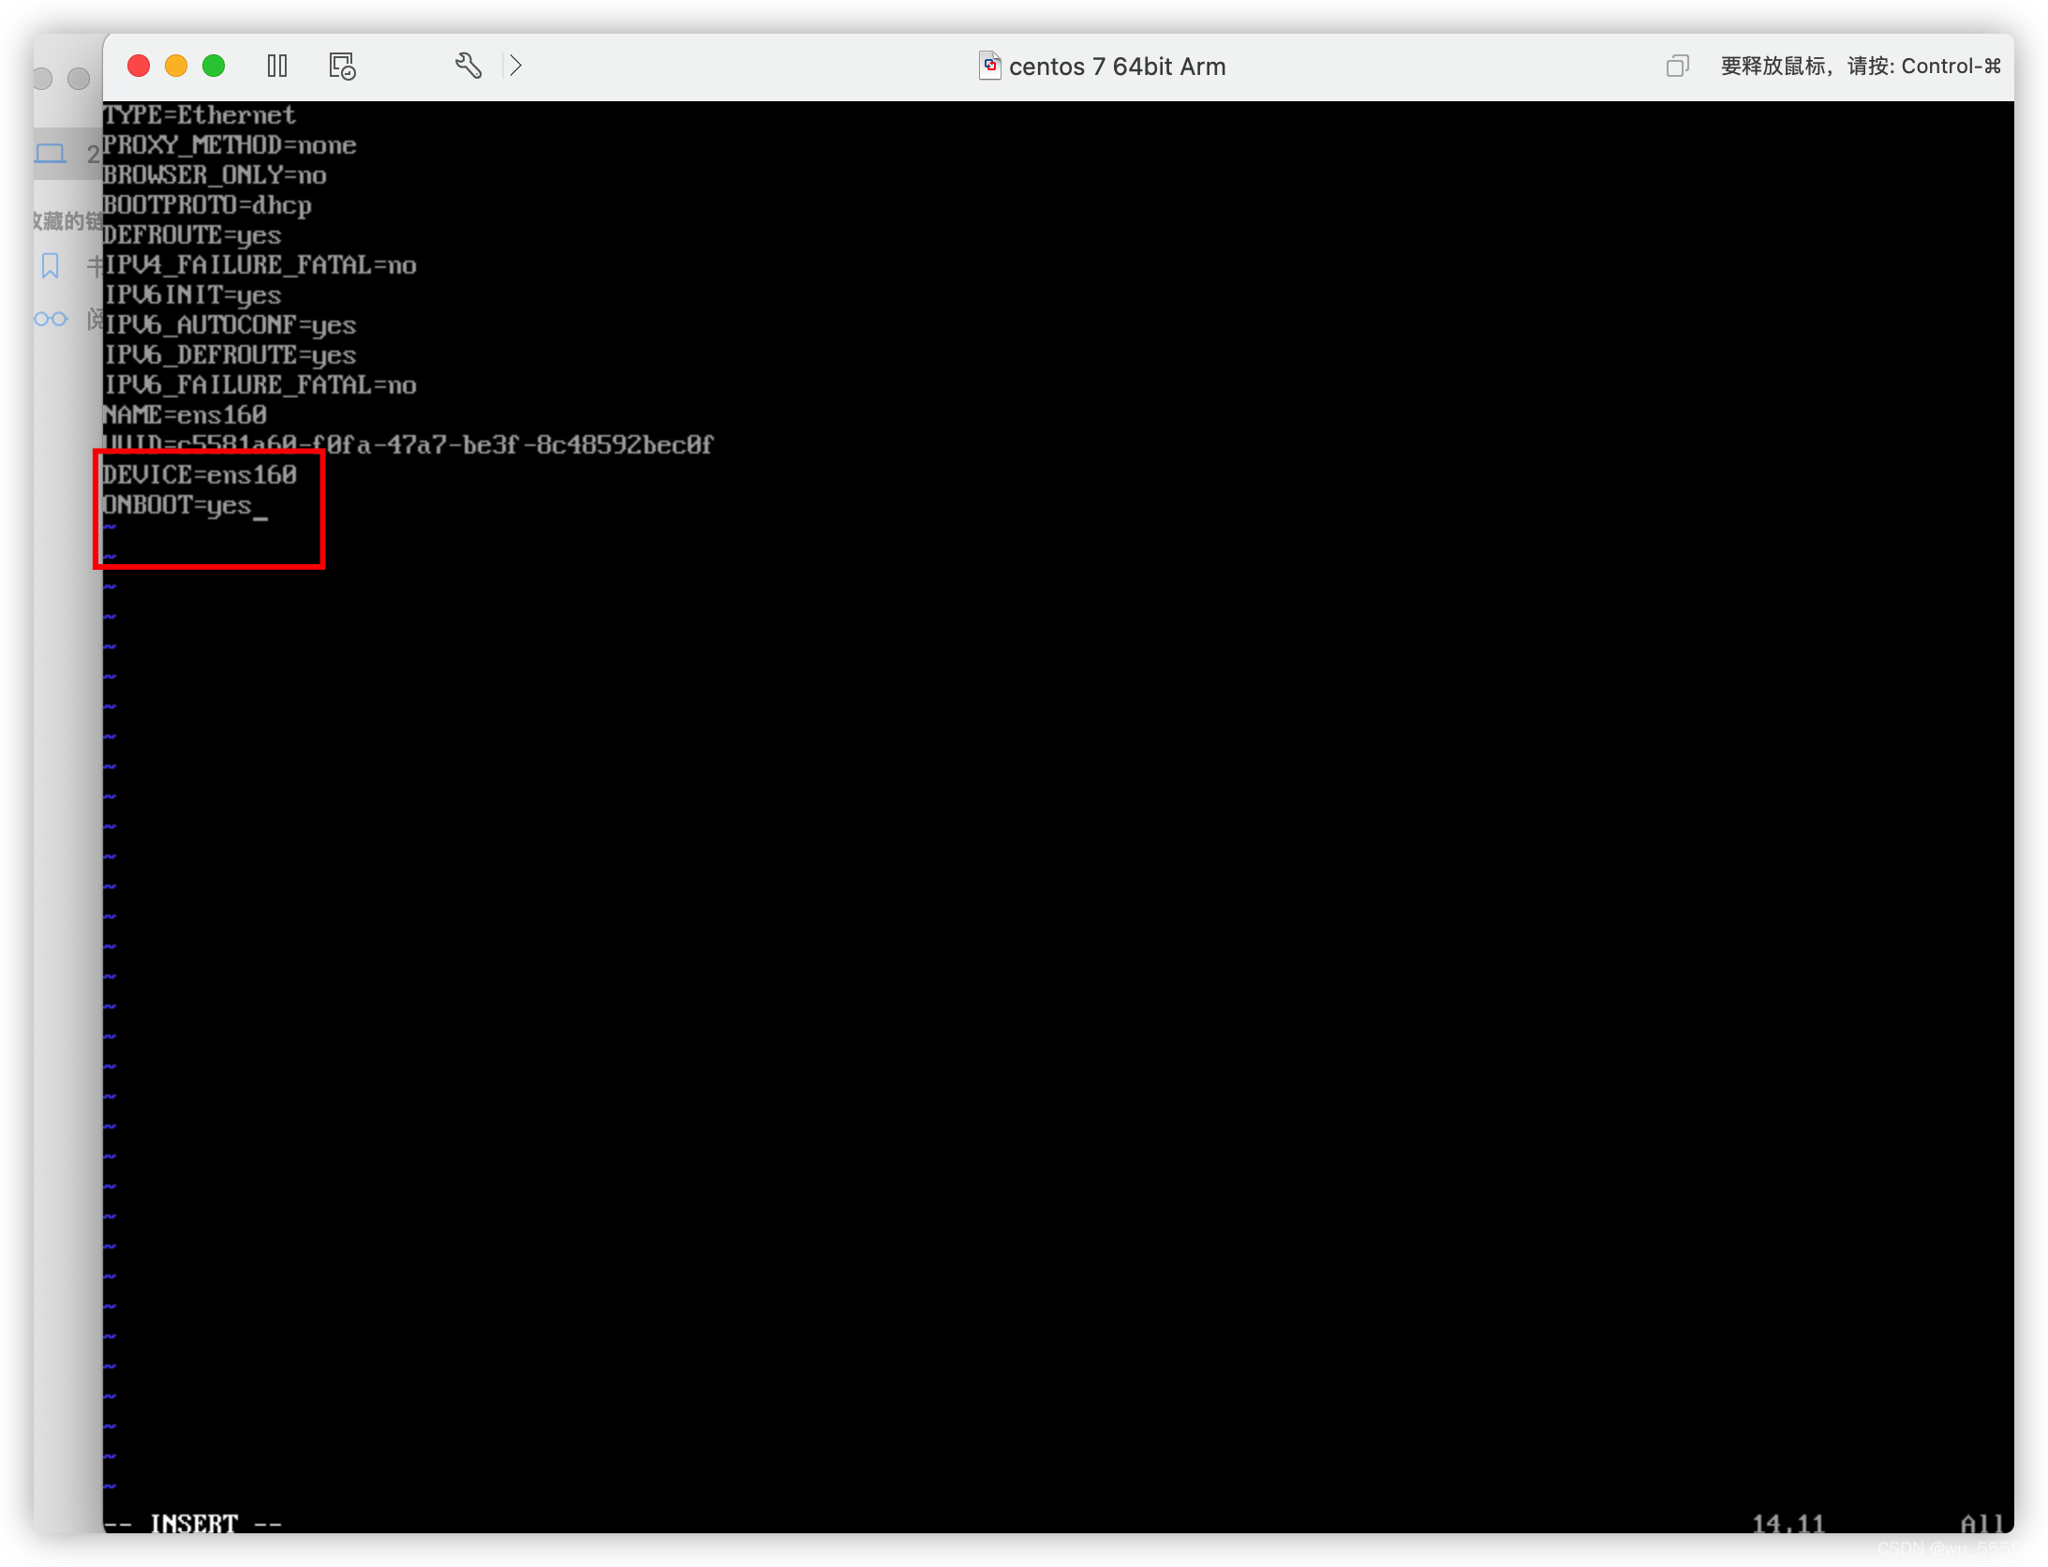Click the laptop icon in background sidebar
Screen dimensions: 2048x1567
tap(51, 153)
